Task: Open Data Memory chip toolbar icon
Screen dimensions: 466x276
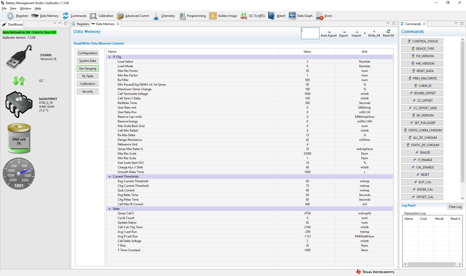Action: 35,16
